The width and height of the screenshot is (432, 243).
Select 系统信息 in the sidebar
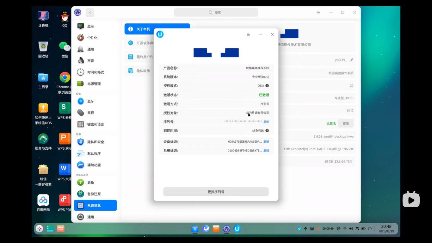(95, 205)
